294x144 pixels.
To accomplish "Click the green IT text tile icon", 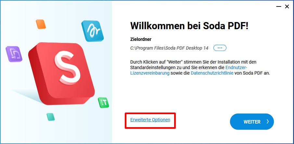I will coord(103,102).
